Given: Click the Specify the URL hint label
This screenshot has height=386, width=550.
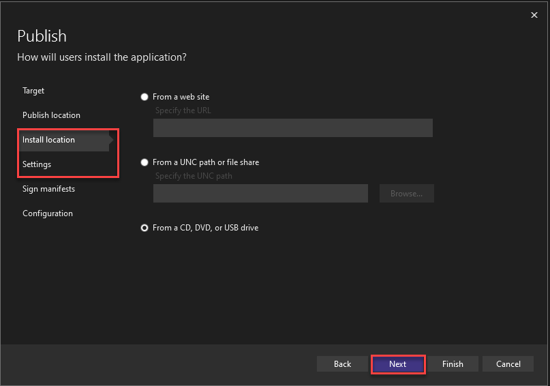Looking at the screenshot, I should [183, 110].
